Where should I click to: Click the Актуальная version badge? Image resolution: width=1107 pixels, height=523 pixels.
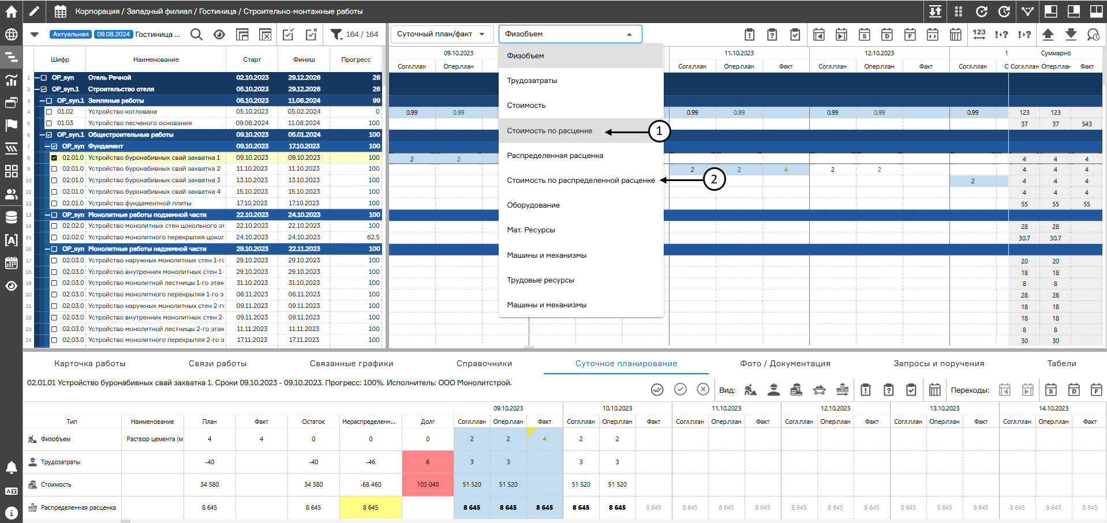click(x=70, y=35)
